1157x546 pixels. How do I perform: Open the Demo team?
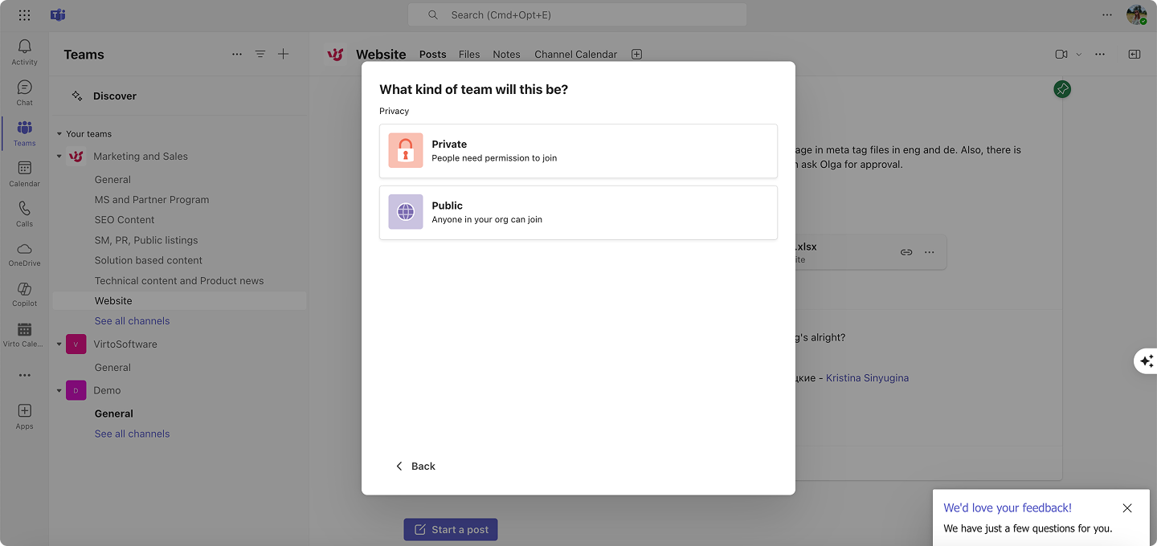coord(107,390)
